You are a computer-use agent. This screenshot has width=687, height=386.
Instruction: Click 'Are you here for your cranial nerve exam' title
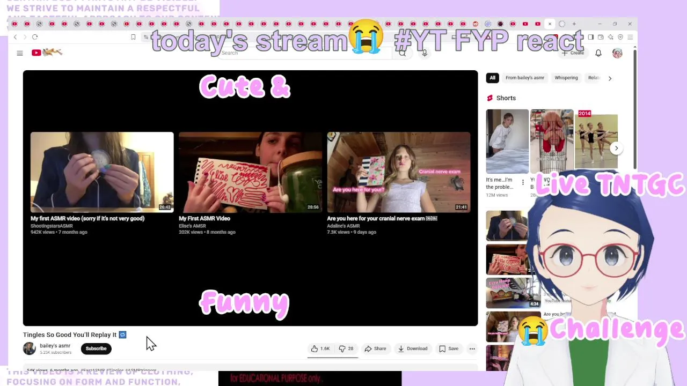point(382,219)
